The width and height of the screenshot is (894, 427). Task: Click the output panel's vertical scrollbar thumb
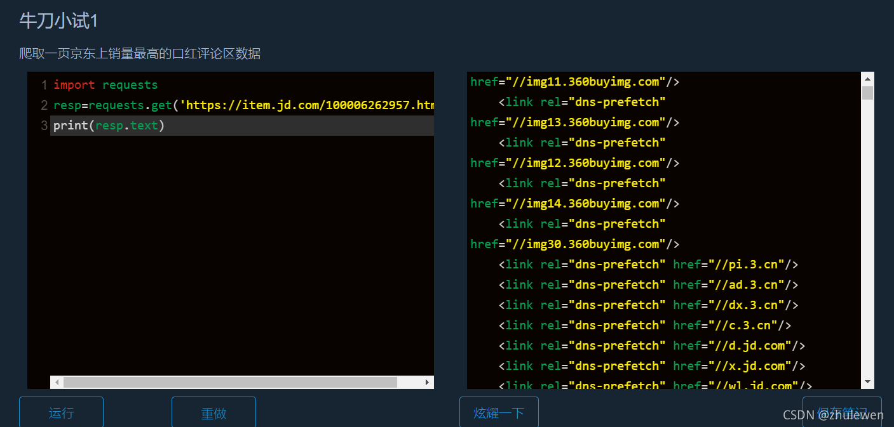click(867, 93)
